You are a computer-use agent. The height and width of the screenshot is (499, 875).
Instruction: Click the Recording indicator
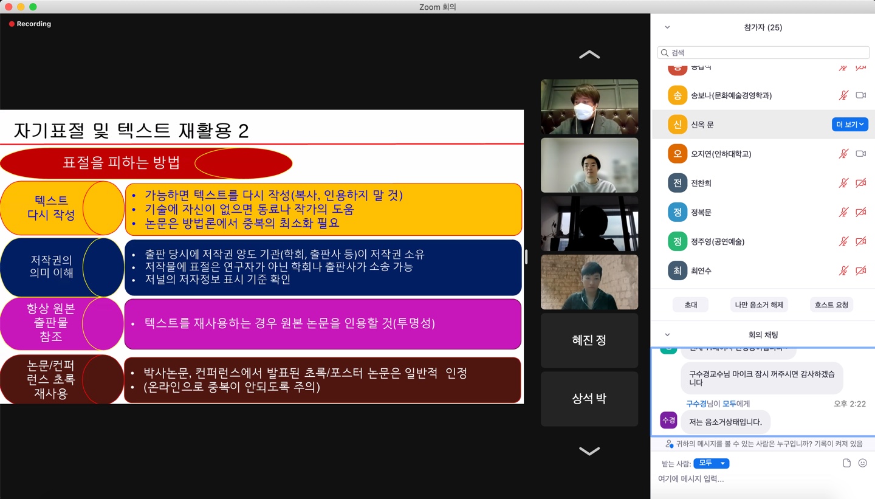[x=30, y=24]
